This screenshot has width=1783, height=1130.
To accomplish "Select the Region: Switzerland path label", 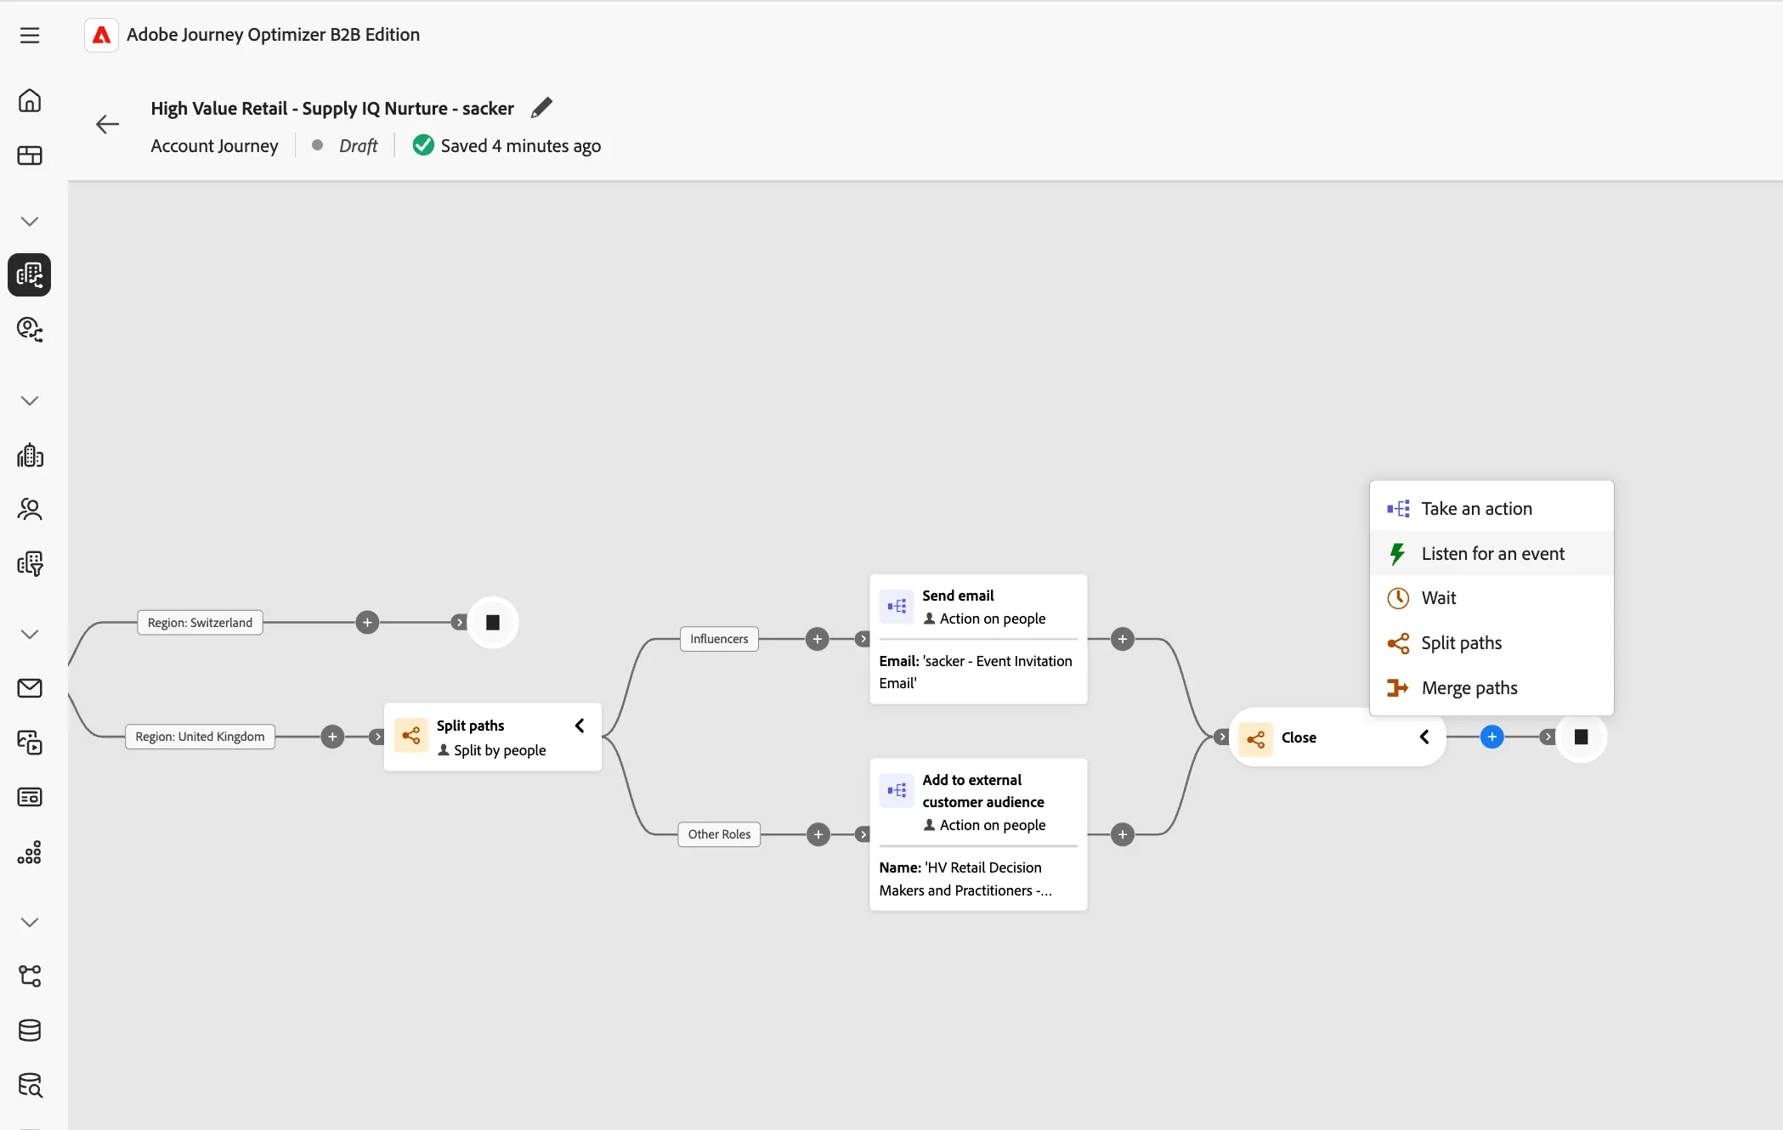I will (x=200, y=623).
